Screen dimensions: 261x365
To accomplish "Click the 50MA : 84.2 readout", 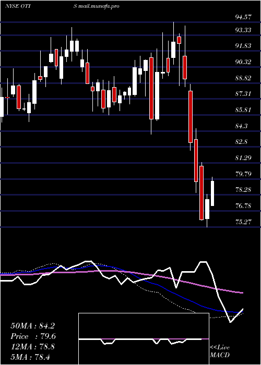I will (32, 326).
